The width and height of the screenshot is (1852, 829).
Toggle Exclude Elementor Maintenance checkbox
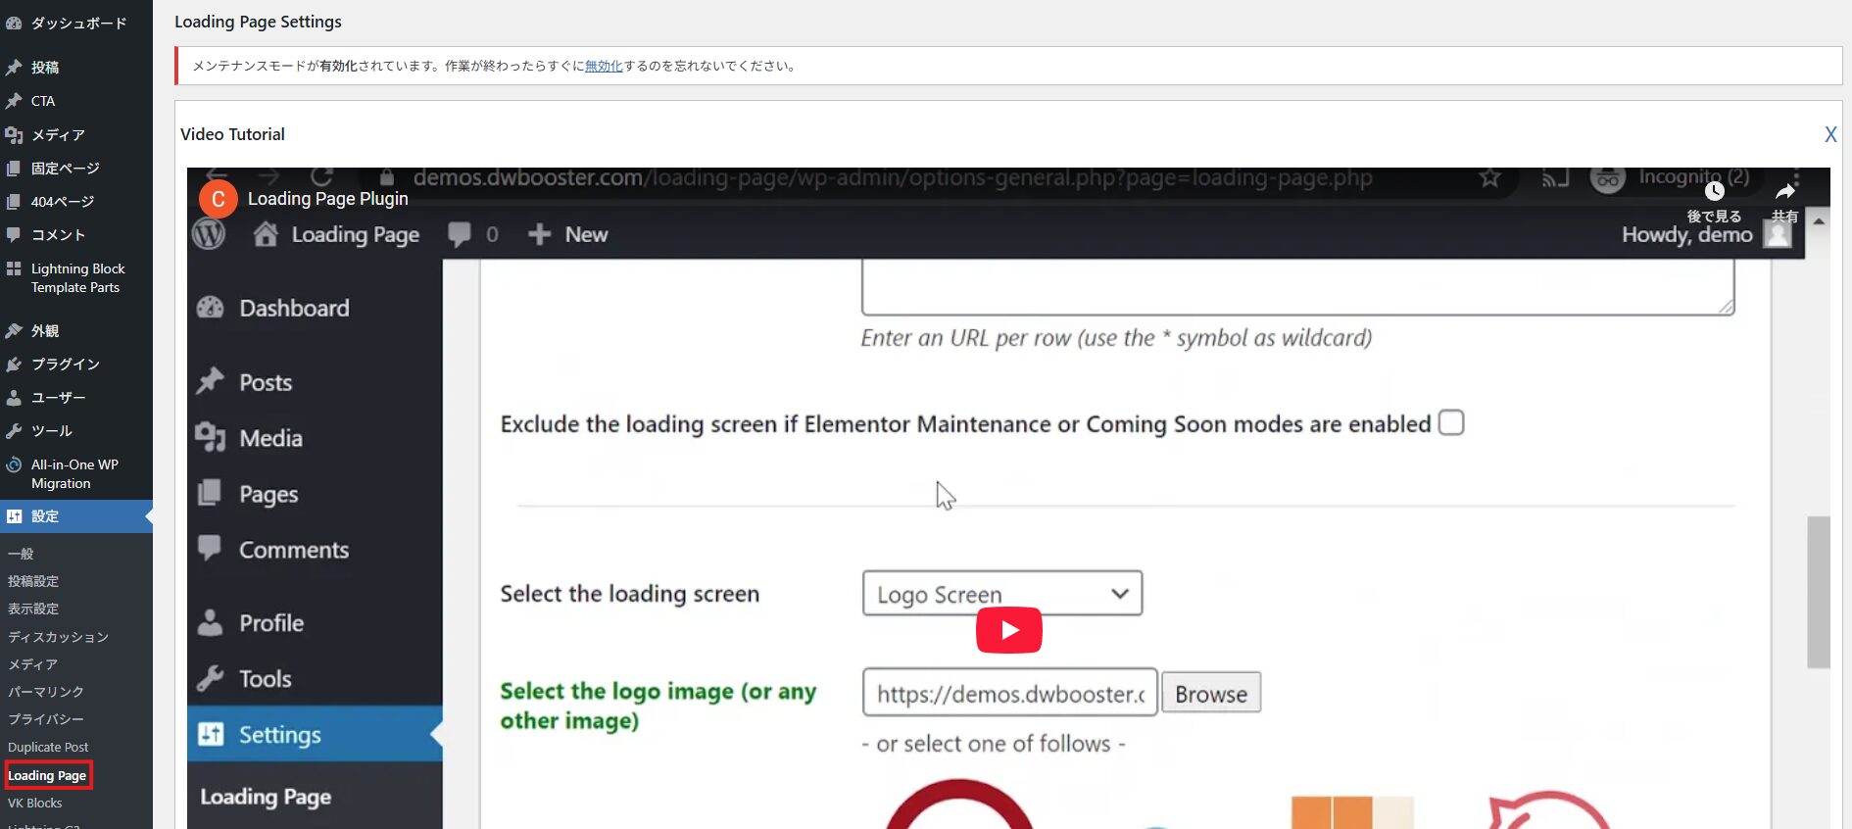click(x=1451, y=423)
